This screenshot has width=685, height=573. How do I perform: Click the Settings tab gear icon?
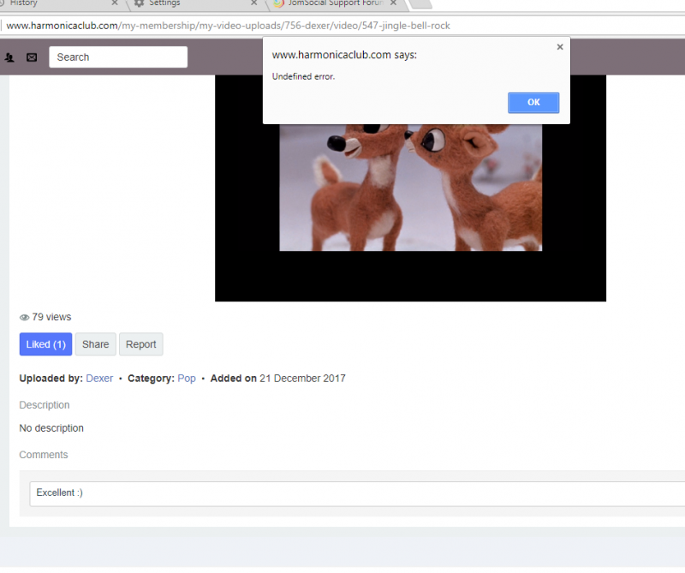139,3
